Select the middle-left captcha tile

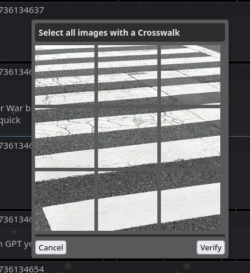pyautogui.click(x=65, y=138)
